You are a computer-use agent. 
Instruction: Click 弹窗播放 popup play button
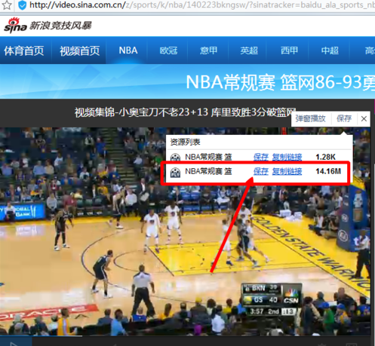click(x=311, y=118)
